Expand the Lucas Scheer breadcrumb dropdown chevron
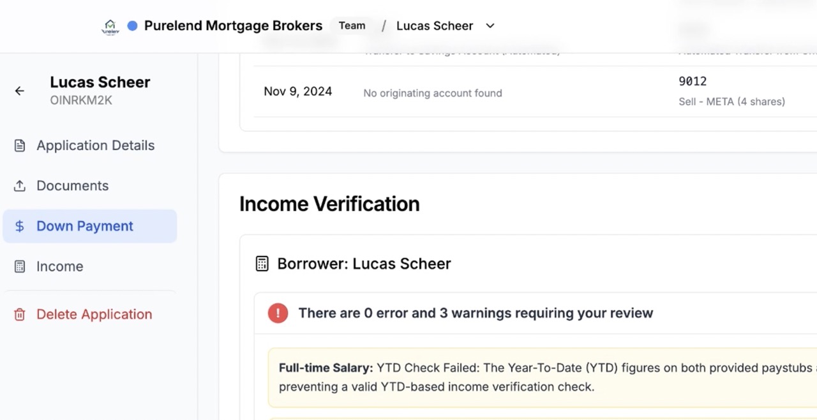 [490, 26]
